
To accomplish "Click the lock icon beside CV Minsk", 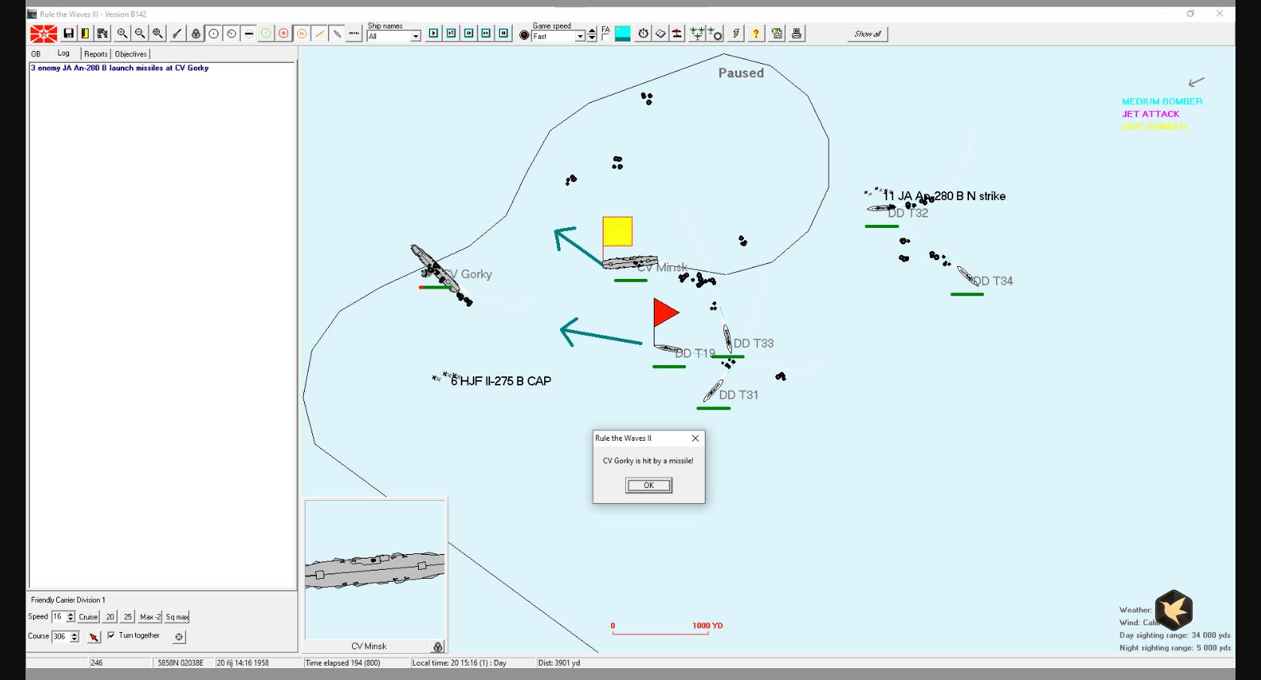I will (438, 646).
